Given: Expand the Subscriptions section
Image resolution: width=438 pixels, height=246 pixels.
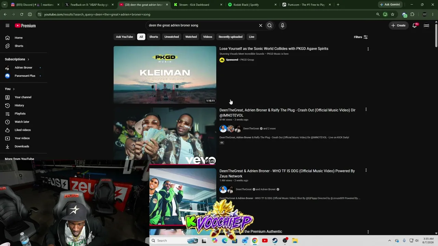Looking at the screenshot, I should pyautogui.click(x=17, y=59).
